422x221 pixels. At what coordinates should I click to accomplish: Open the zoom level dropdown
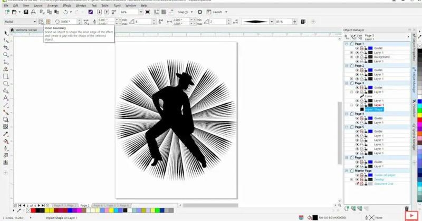click(141, 12)
